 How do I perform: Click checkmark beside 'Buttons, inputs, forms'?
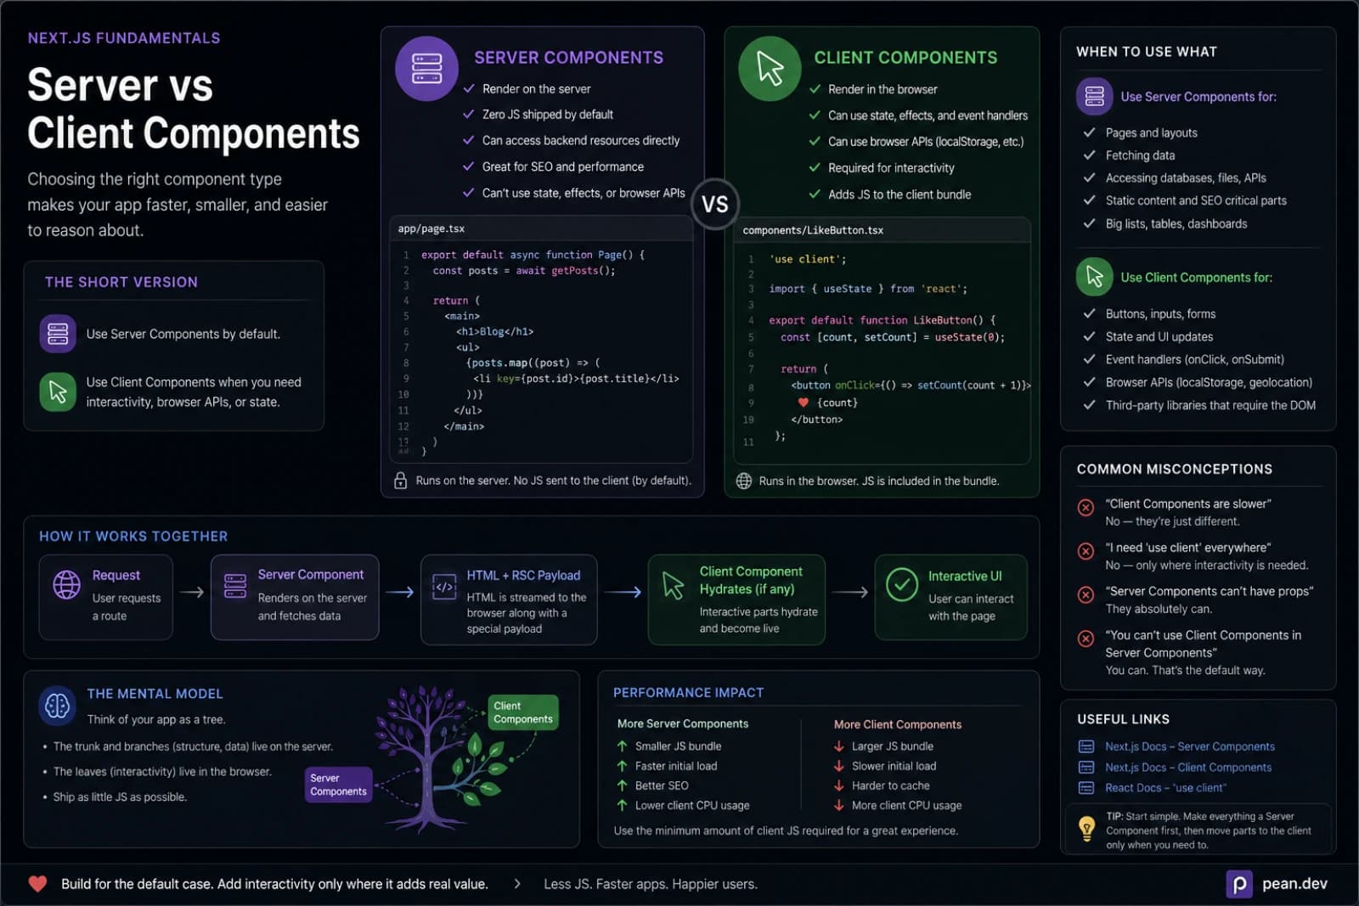pos(1089,313)
